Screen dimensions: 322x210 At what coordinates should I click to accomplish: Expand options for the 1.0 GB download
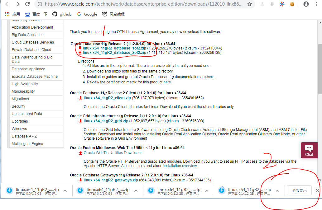136,191
